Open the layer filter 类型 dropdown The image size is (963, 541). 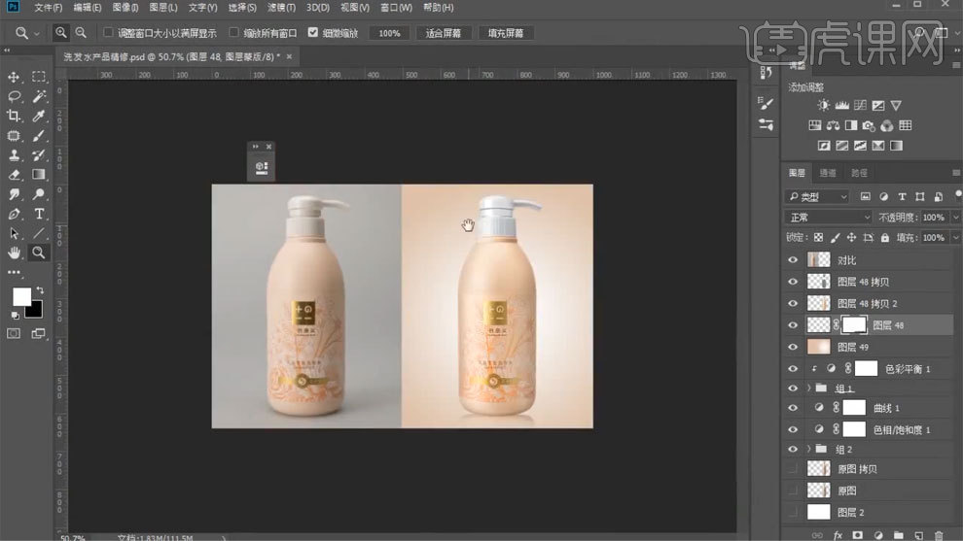pyautogui.click(x=817, y=196)
